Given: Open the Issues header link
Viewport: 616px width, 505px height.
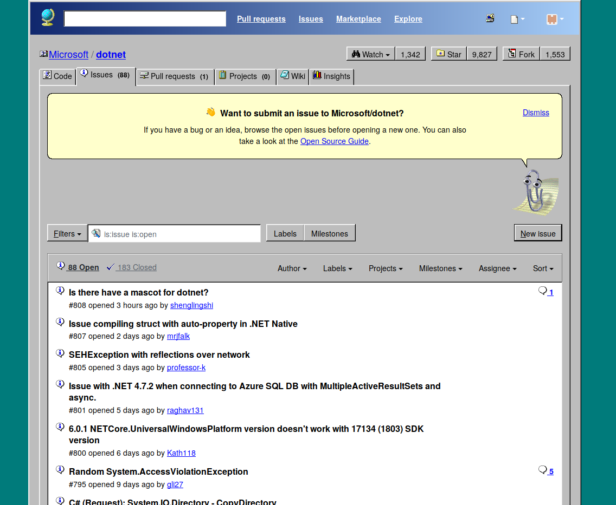Looking at the screenshot, I should 311,19.
